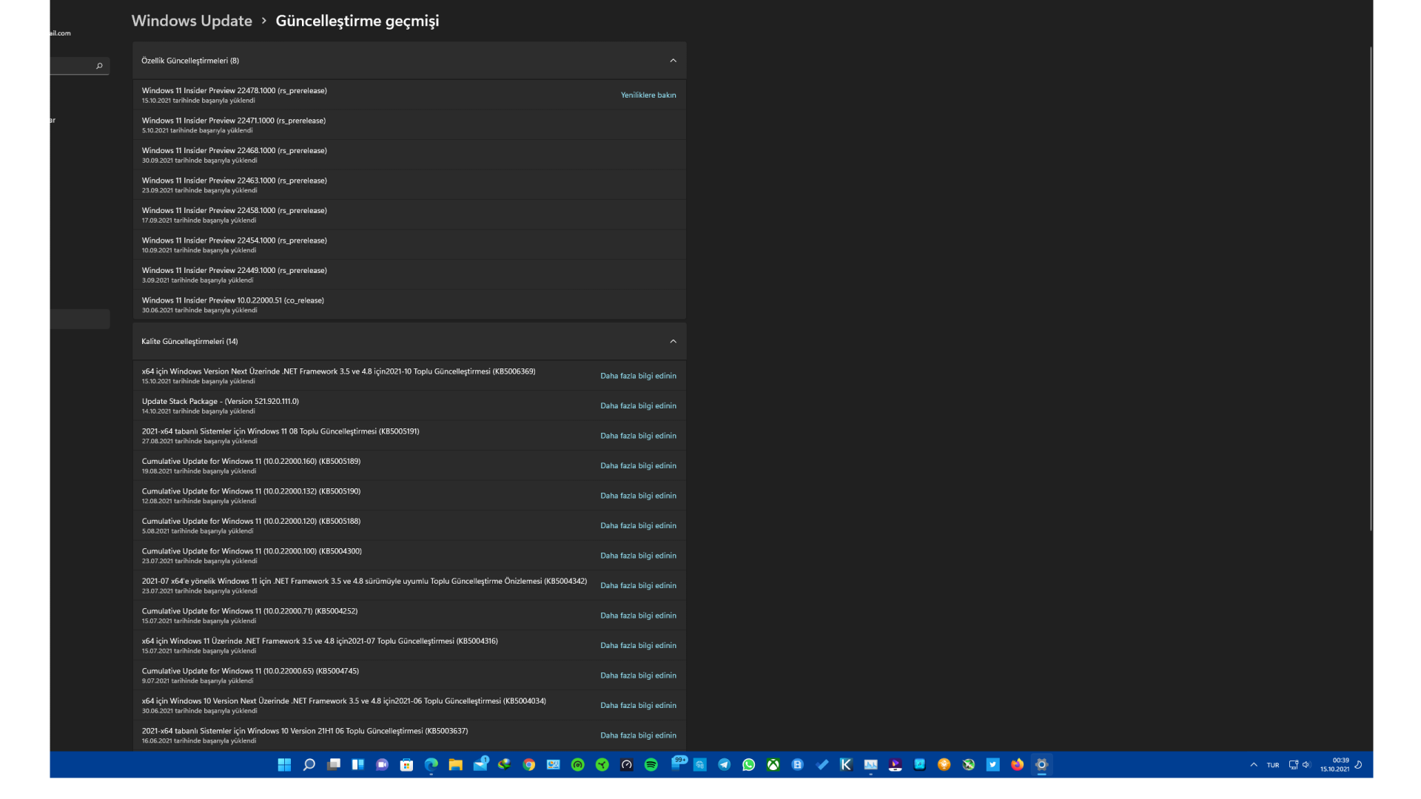Go back to the Windows Update breadcrumb
The height and width of the screenshot is (799, 1421).
click(192, 21)
